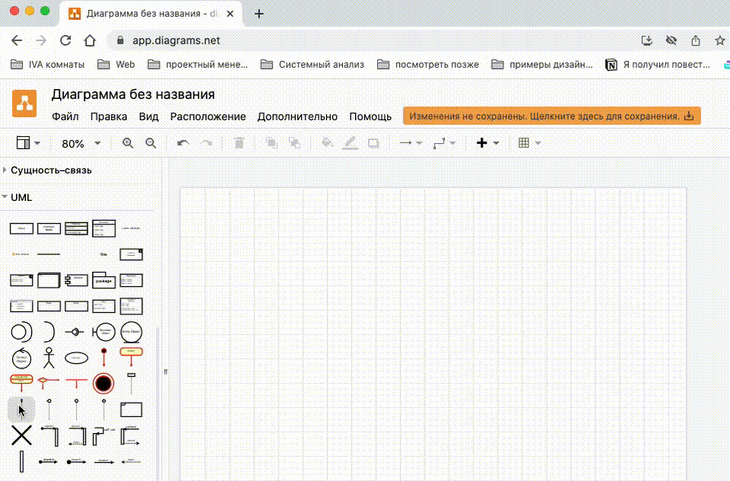730x481 pixels.
Task: Click the draw.io orange logo icon
Action: pyautogui.click(x=24, y=103)
